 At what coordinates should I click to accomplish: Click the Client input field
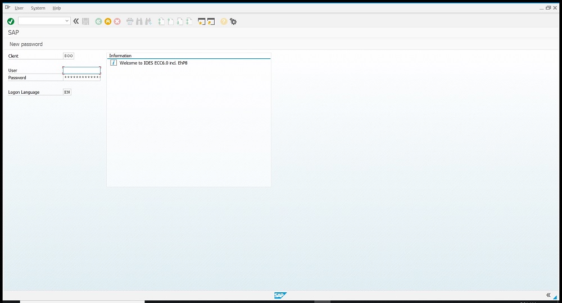(69, 56)
